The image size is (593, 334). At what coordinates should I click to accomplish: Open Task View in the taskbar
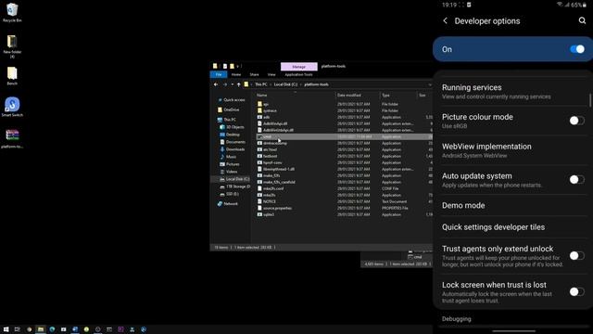pos(17,329)
